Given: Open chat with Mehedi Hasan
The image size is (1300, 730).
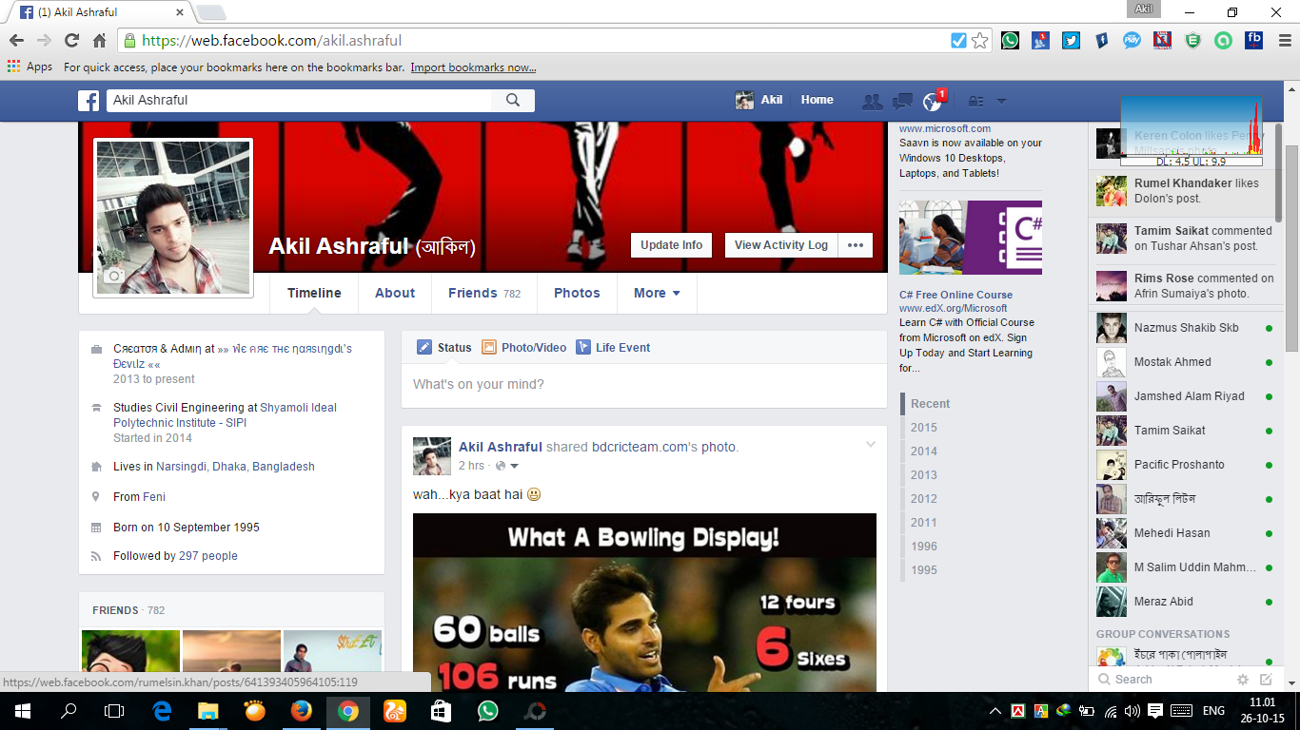Looking at the screenshot, I should pos(1185,533).
